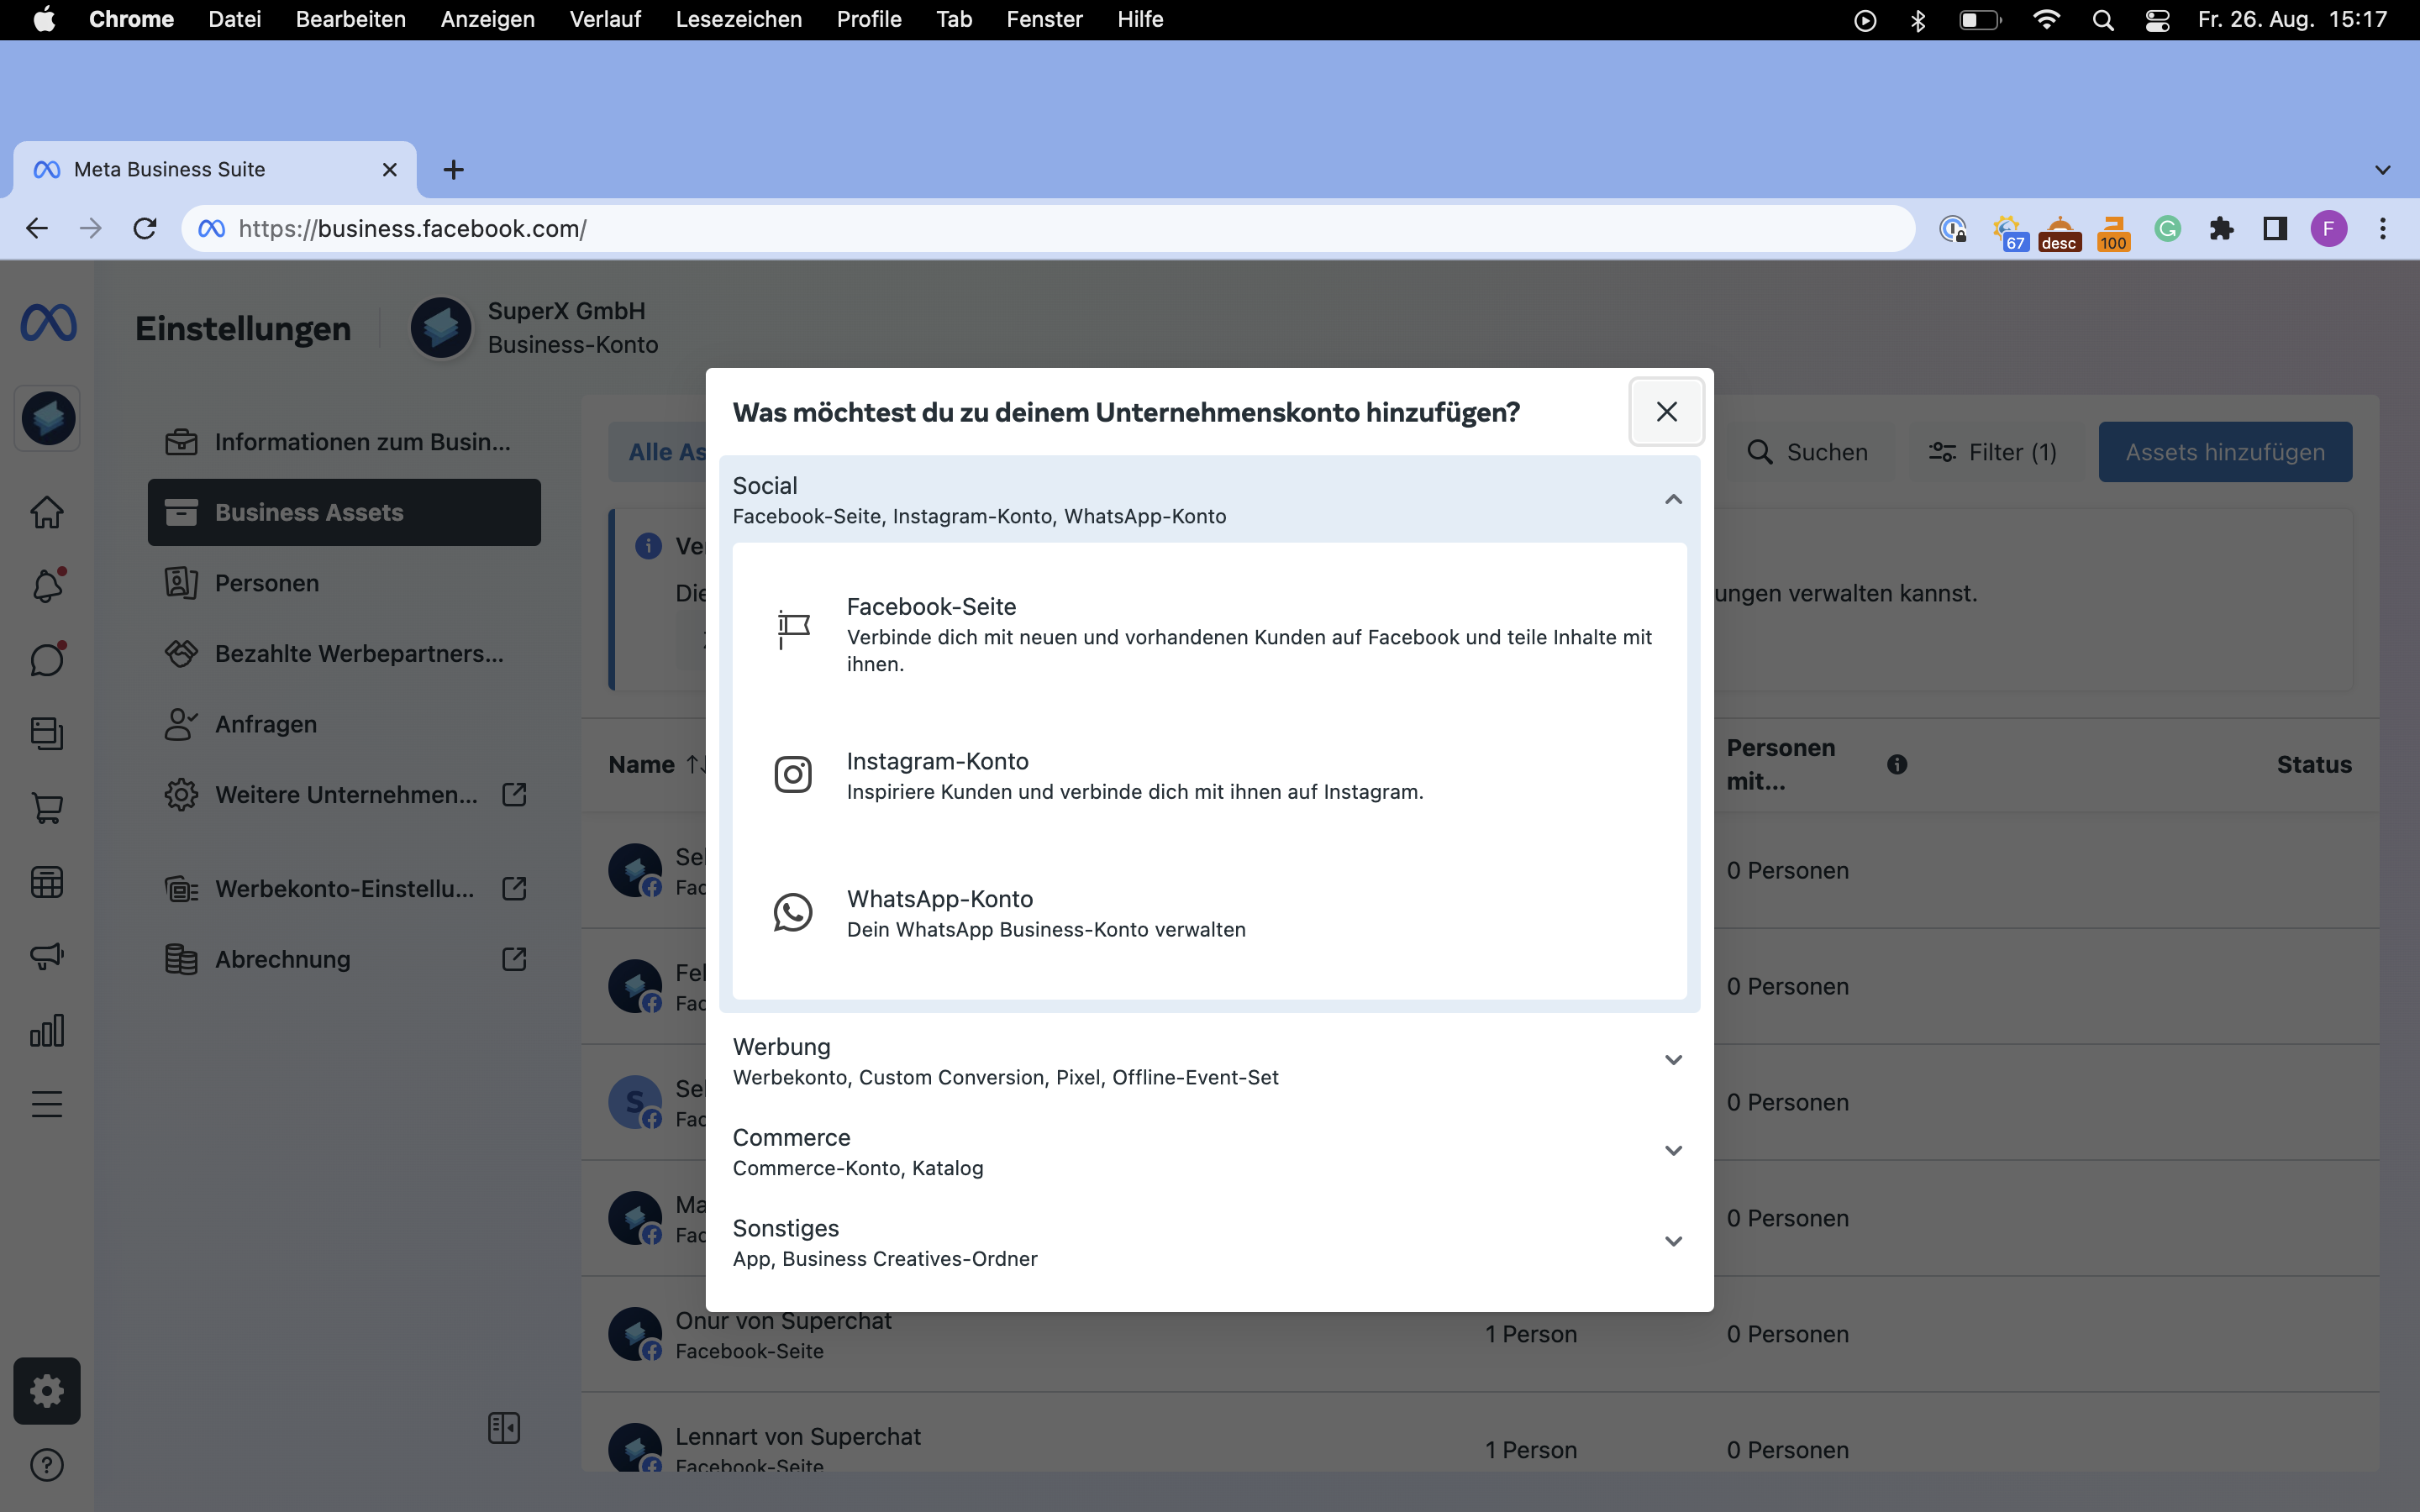Open insights bar chart icon
Viewport: 2420px width, 1512px height.
[47, 1030]
